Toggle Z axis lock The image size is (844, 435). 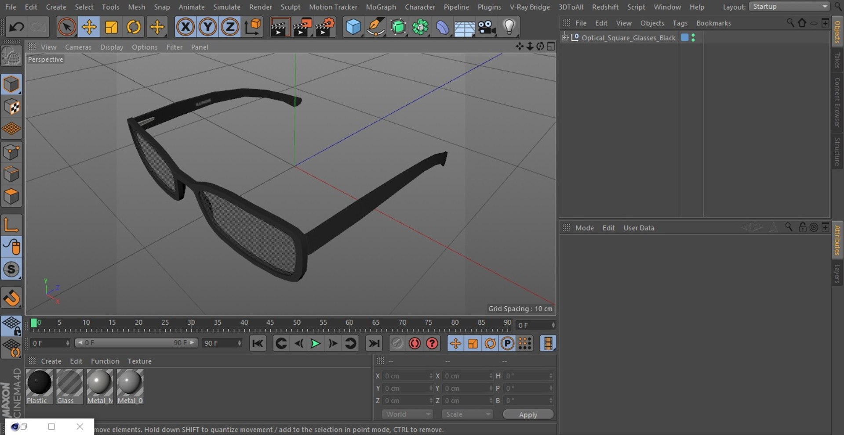(x=230, y=27)
